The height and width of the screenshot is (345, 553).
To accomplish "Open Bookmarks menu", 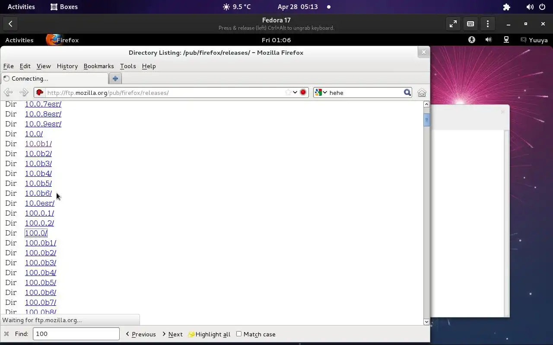I will (x=99, y=66).
